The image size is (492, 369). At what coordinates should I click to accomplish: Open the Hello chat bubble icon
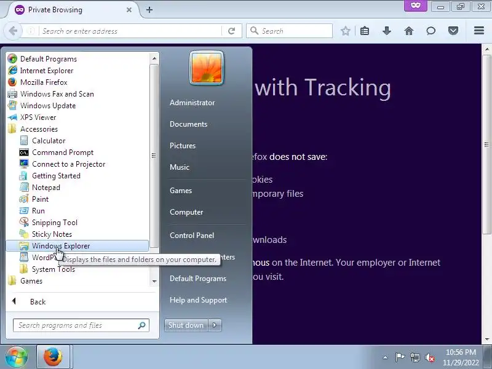(431, 31)
